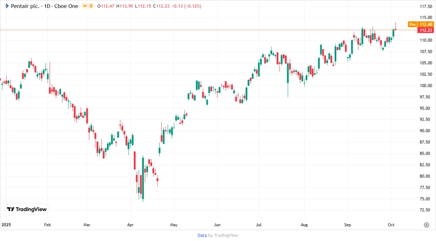436x241 pixels.
Task: Click the delayed data 'D' badge
Action: coord(91,6)
